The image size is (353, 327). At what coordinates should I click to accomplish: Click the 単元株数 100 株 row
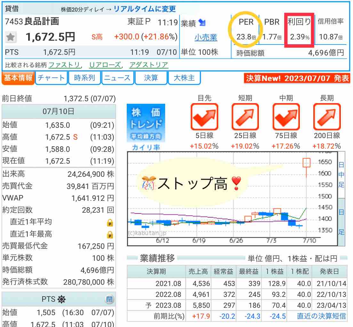[x=59, y=258]
